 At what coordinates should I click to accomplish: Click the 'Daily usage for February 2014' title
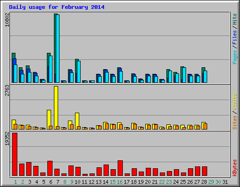pyautogui.click(x=57, y=7)
